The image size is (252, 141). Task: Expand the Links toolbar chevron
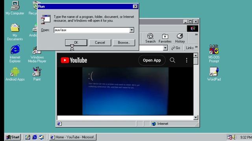point(196,47)
